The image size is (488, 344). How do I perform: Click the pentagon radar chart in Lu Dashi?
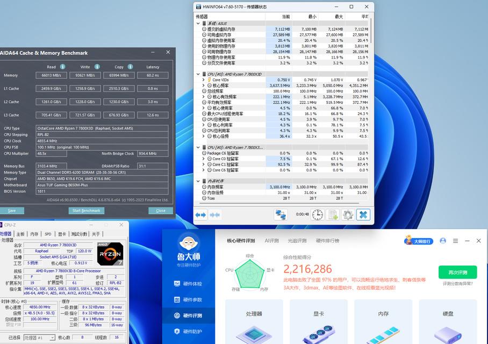point(249,273)
